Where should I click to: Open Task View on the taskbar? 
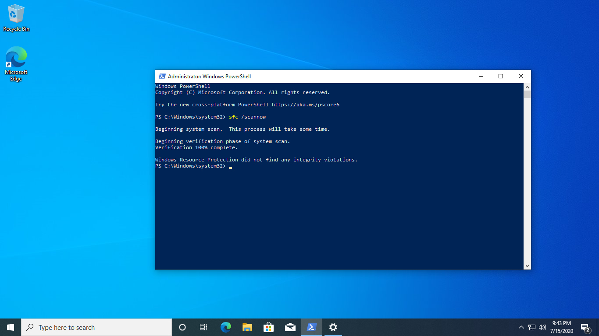click(203, 327)
